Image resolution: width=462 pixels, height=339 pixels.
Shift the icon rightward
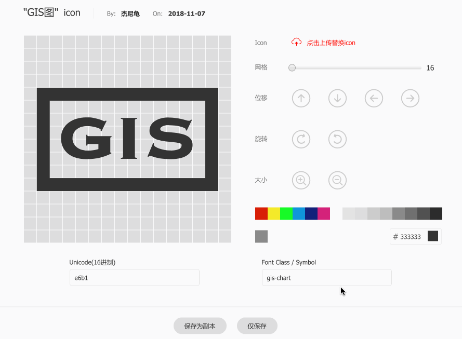[410, 98]
